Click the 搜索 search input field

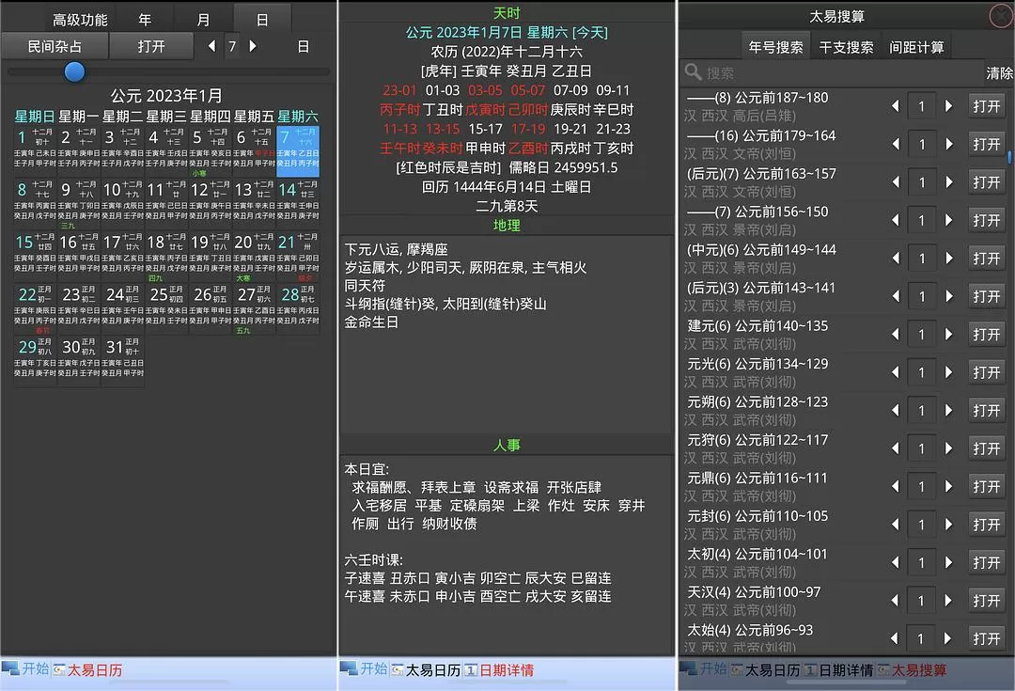click(836, 72)
